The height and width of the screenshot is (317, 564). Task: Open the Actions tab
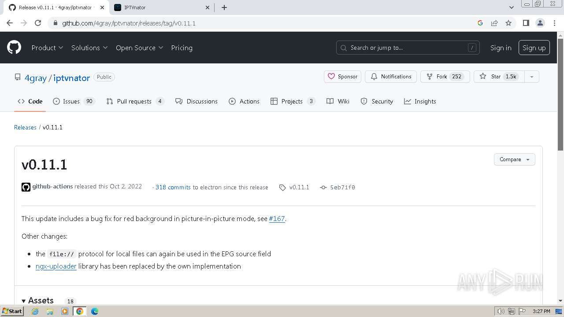244,101
